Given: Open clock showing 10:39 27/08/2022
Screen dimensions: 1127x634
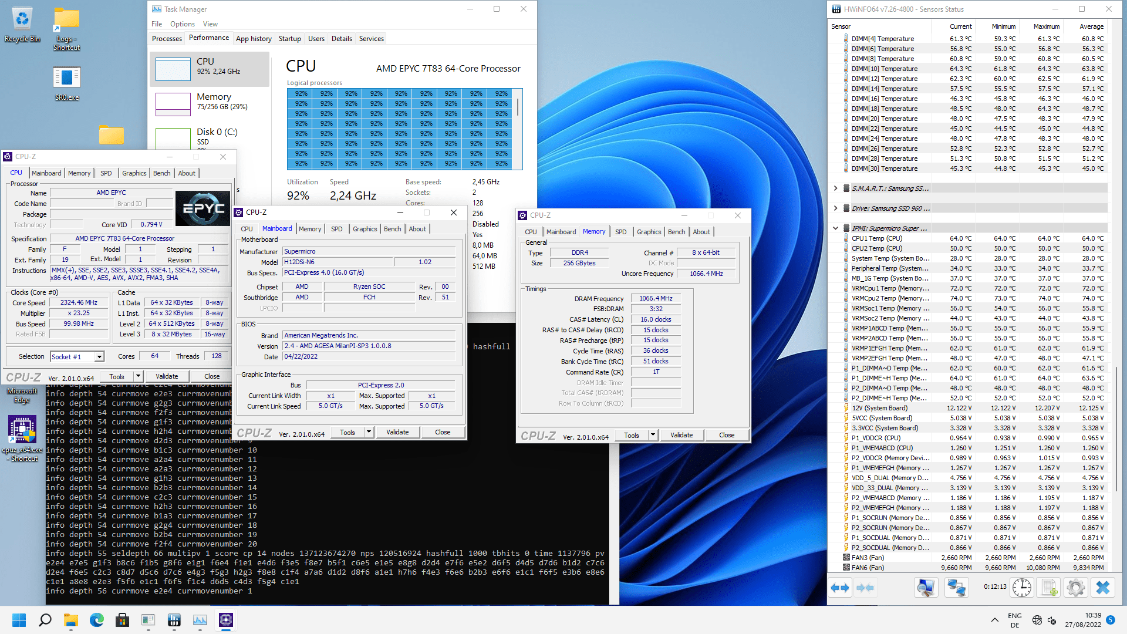Looking at the screenshot, I should click(x=1084, y=620).
